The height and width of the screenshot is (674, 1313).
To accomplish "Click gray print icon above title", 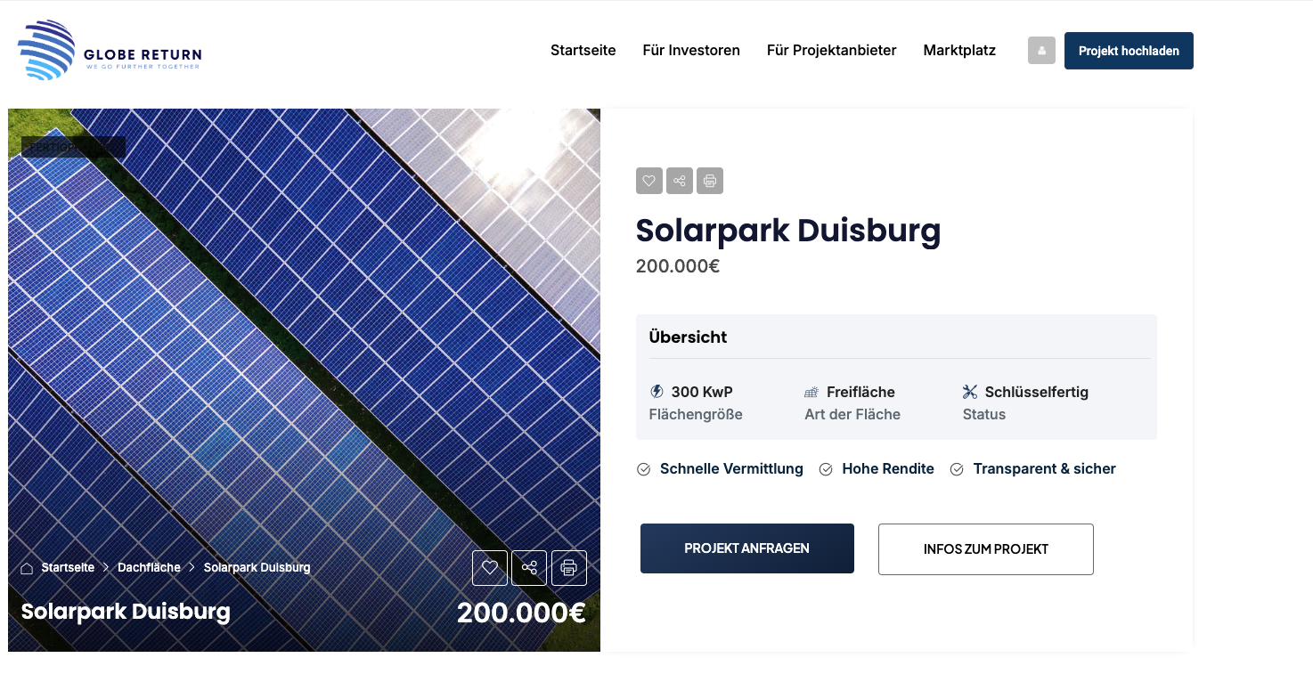I will 710,181.
